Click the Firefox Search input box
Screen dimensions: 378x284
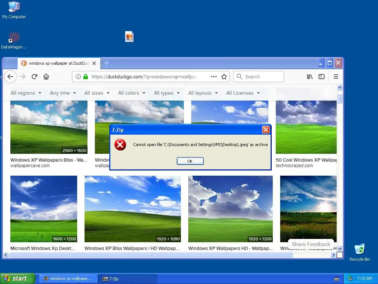coord(258,77)
